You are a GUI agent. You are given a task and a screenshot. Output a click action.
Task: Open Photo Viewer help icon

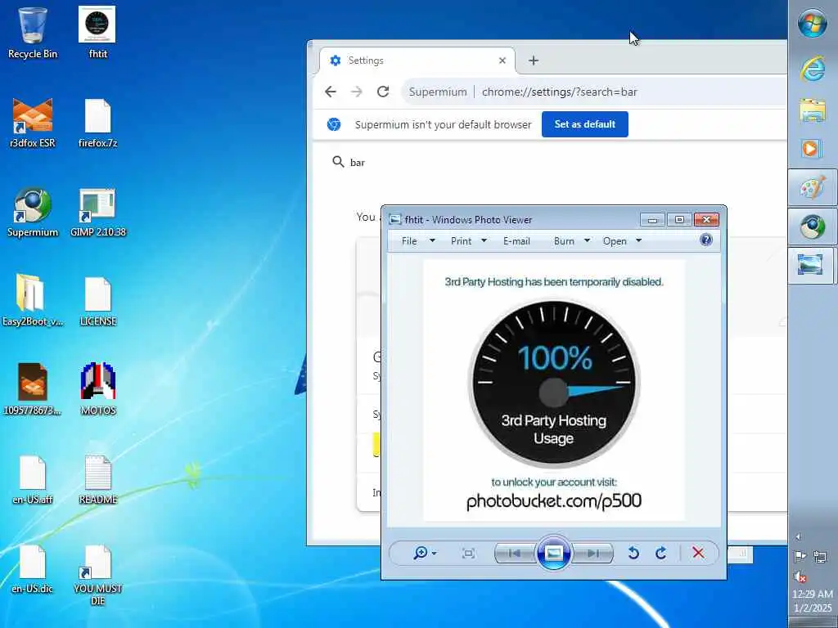coord(706,240)
